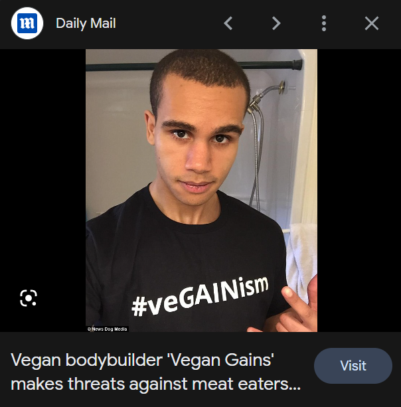Click the News Dog Media copyright label
This screenshot has height=407, width=401.
tap(108, 329)
